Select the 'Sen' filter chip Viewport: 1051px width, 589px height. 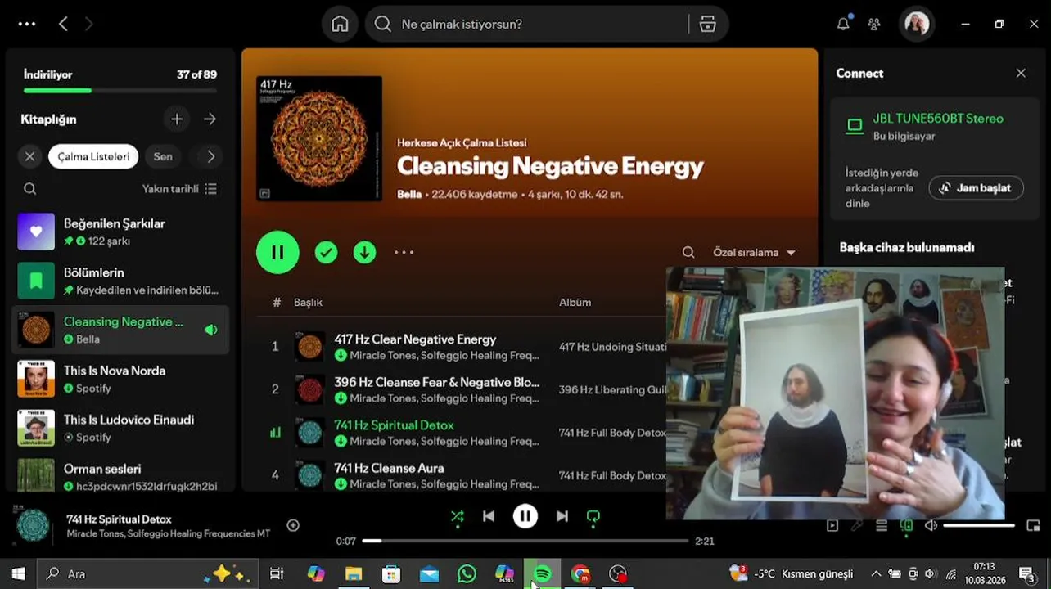[163, 156]
